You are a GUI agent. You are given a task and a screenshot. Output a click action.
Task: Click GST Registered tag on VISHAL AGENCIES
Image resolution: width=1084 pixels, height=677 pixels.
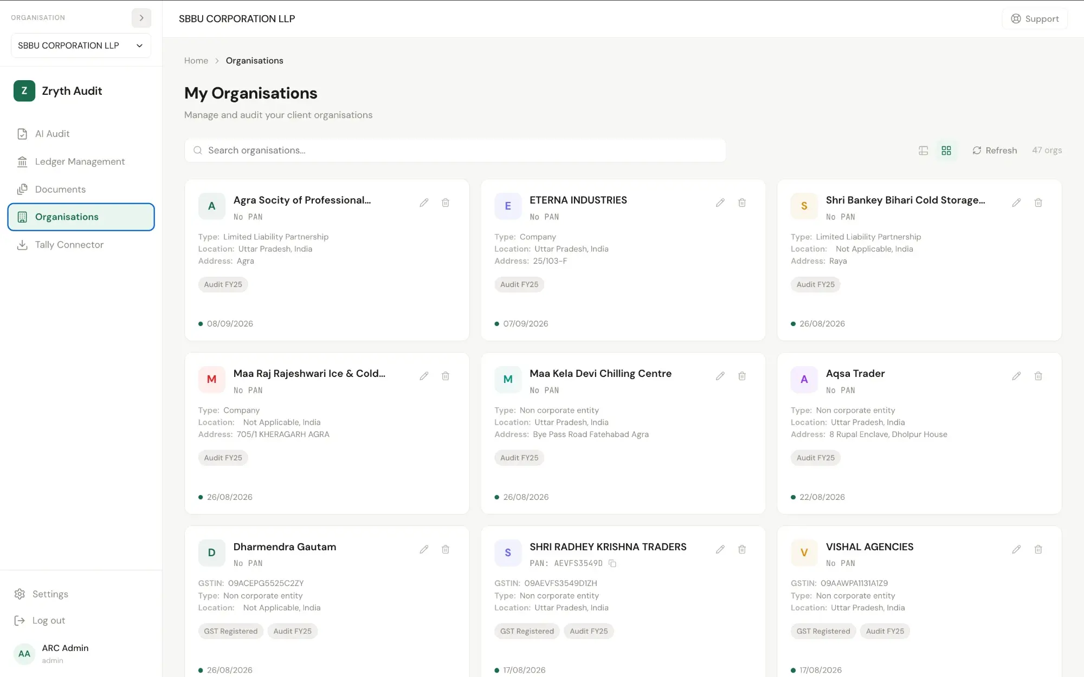[823, 631]
